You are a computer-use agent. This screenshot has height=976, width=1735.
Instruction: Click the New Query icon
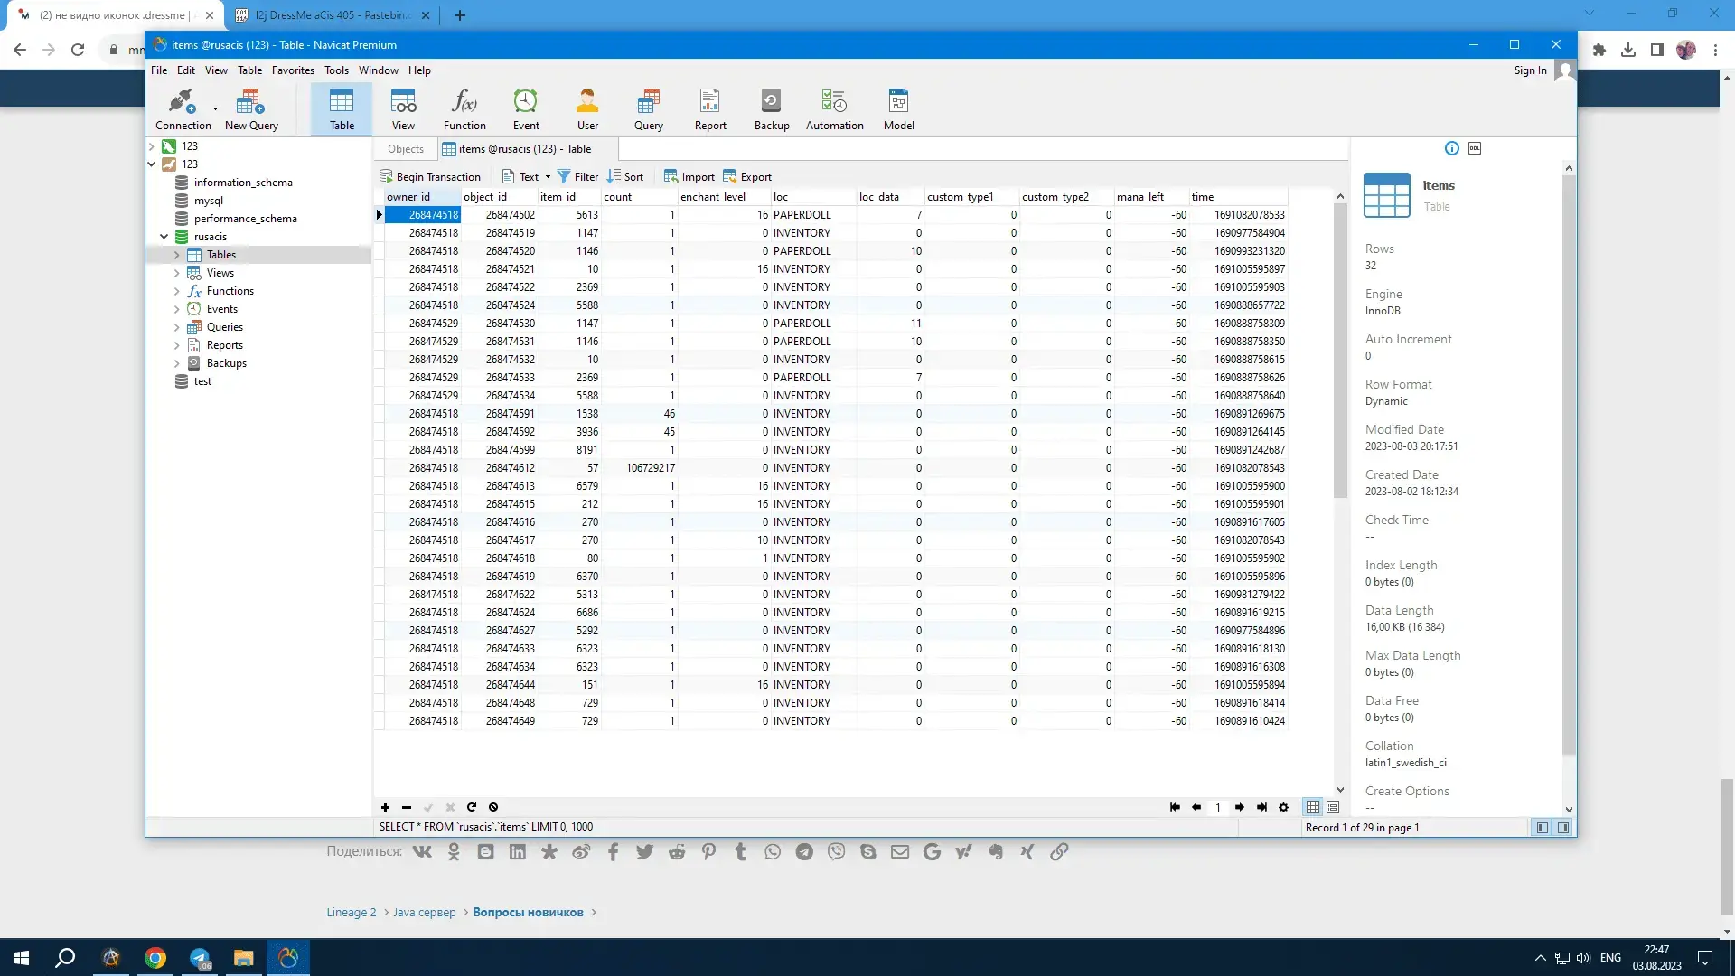tap(251, 109)
